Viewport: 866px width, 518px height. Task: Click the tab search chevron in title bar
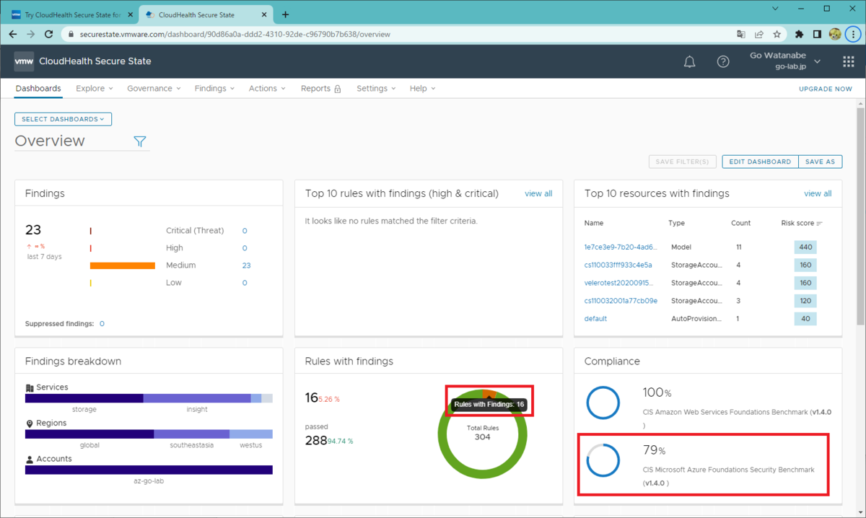point(774,9)
